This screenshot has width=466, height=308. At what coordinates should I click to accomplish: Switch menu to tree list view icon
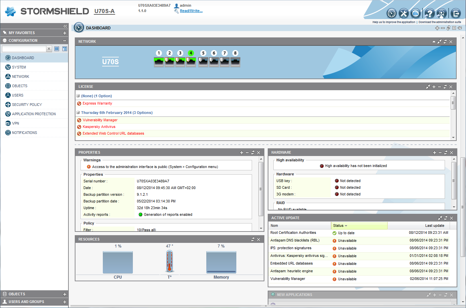click(x=65, y=49)
